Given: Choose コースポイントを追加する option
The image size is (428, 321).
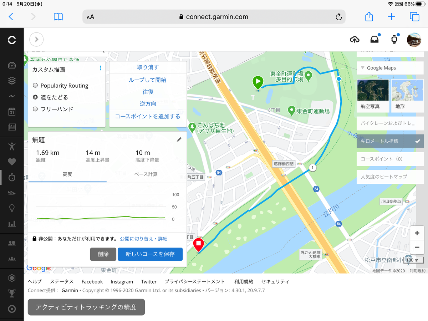Looking at the screenshot, I should [148, 117].
